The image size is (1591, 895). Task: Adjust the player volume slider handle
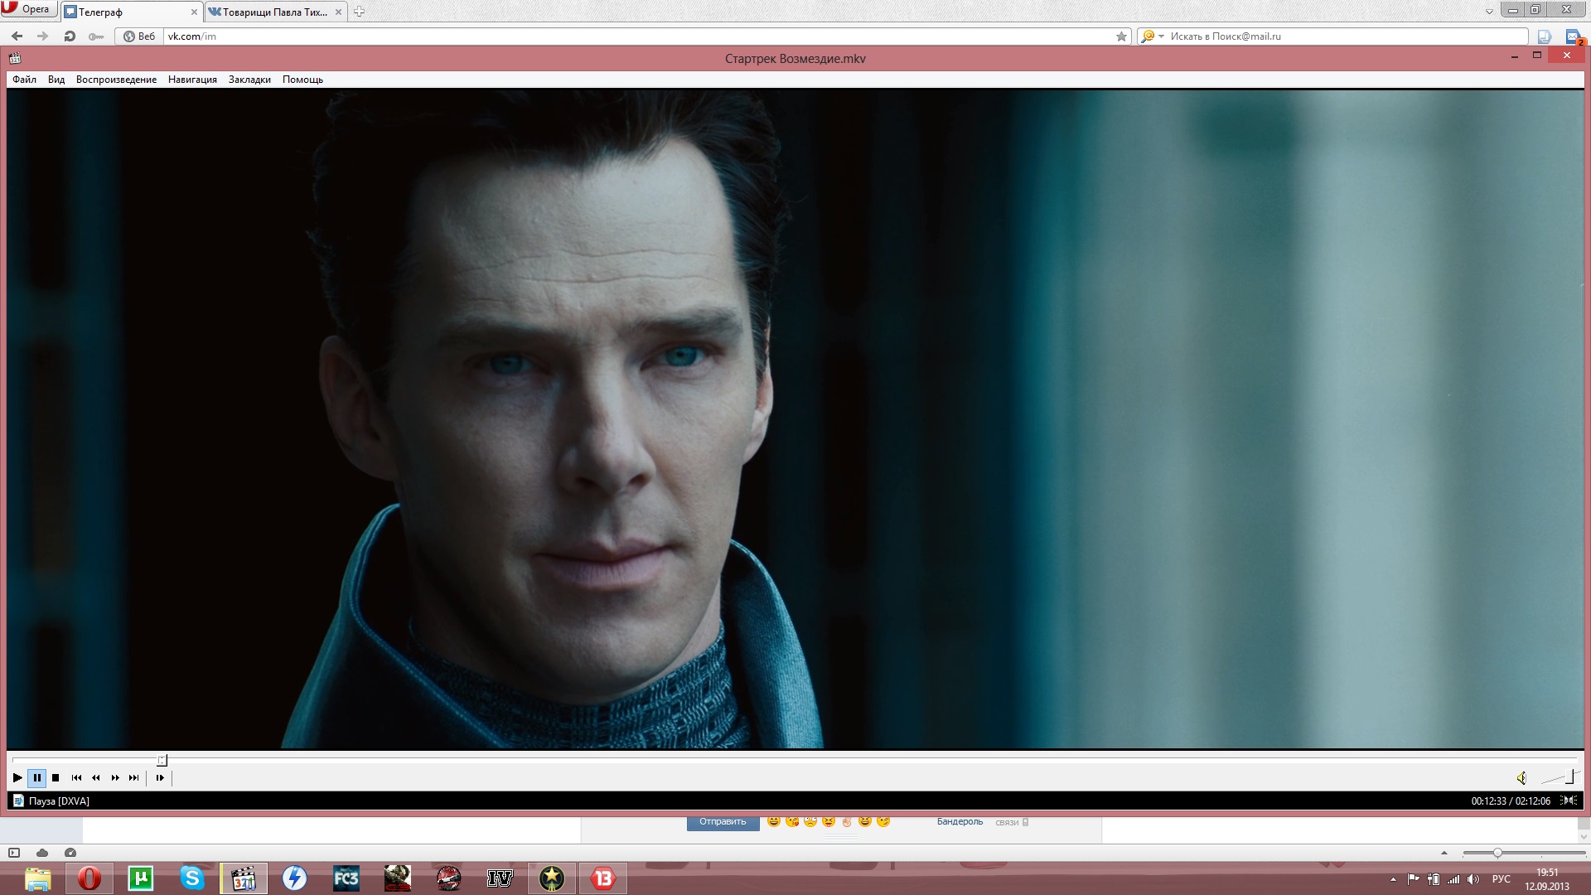click(x=1570, y=776)
